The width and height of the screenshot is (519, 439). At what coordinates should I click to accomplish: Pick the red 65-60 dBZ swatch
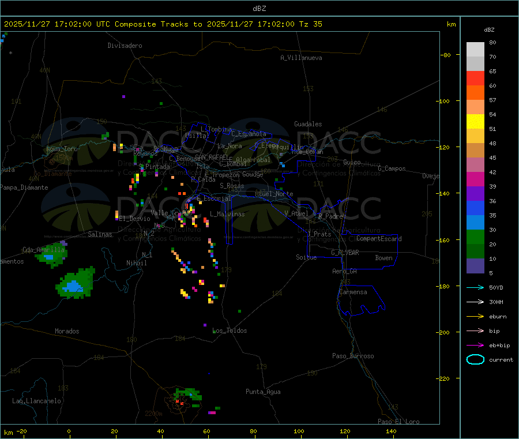tap(475, 78)
